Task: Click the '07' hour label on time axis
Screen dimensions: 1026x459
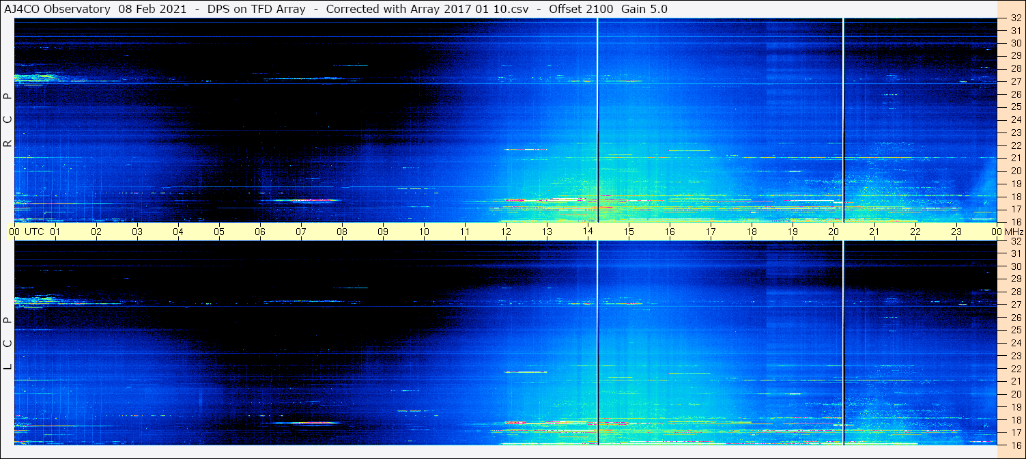Action: pyautogui.click(x=301, y=232)
